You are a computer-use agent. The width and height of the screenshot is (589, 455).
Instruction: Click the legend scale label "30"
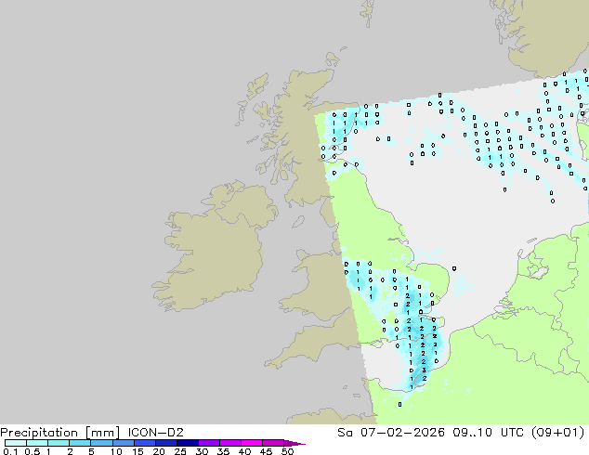pos(202,451)
